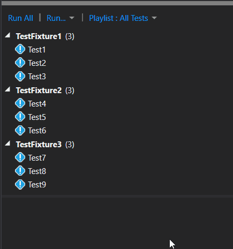Click the Run... link text

[56, 18]
